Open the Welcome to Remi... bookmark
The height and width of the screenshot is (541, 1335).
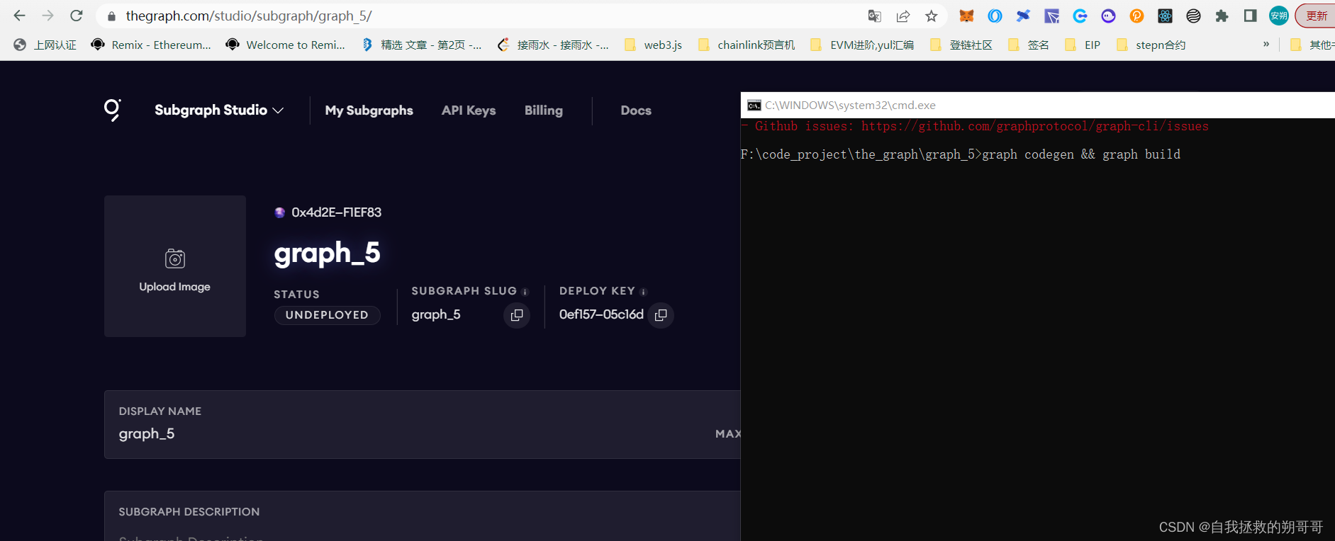tap(285, 45)
